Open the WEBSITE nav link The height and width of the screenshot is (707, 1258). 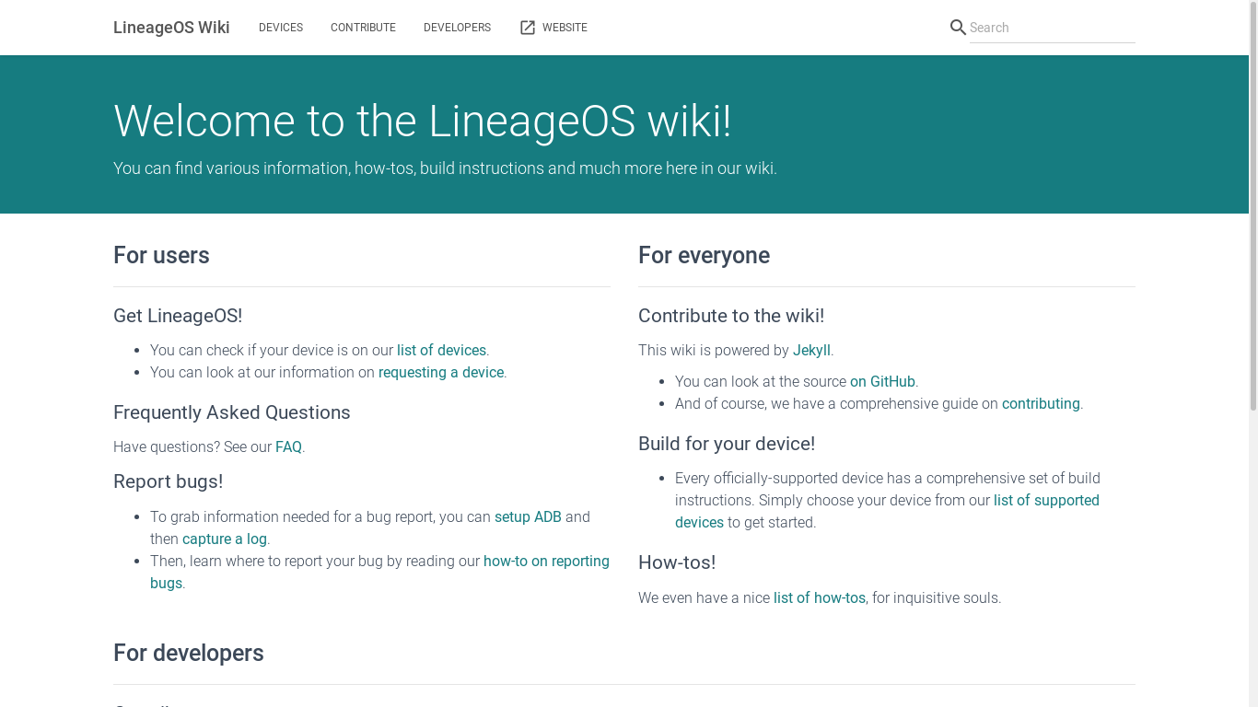553,28
